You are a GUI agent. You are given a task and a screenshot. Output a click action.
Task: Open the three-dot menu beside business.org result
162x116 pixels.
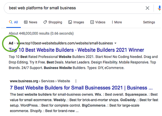76,81
